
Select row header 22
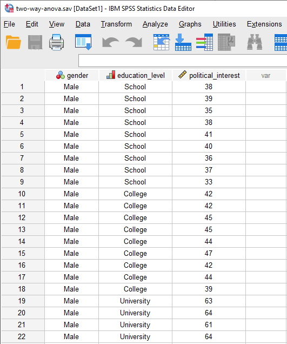(23, 336)
